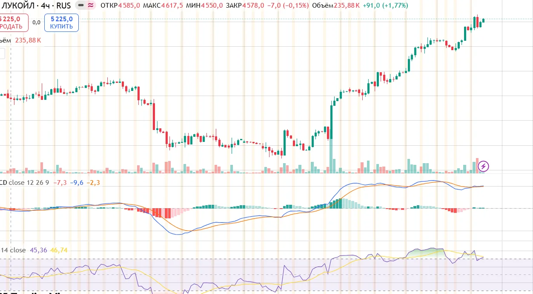Click the МИН value 4 550,0
This screenshot has height=294, width=533.
coord(212,6)
